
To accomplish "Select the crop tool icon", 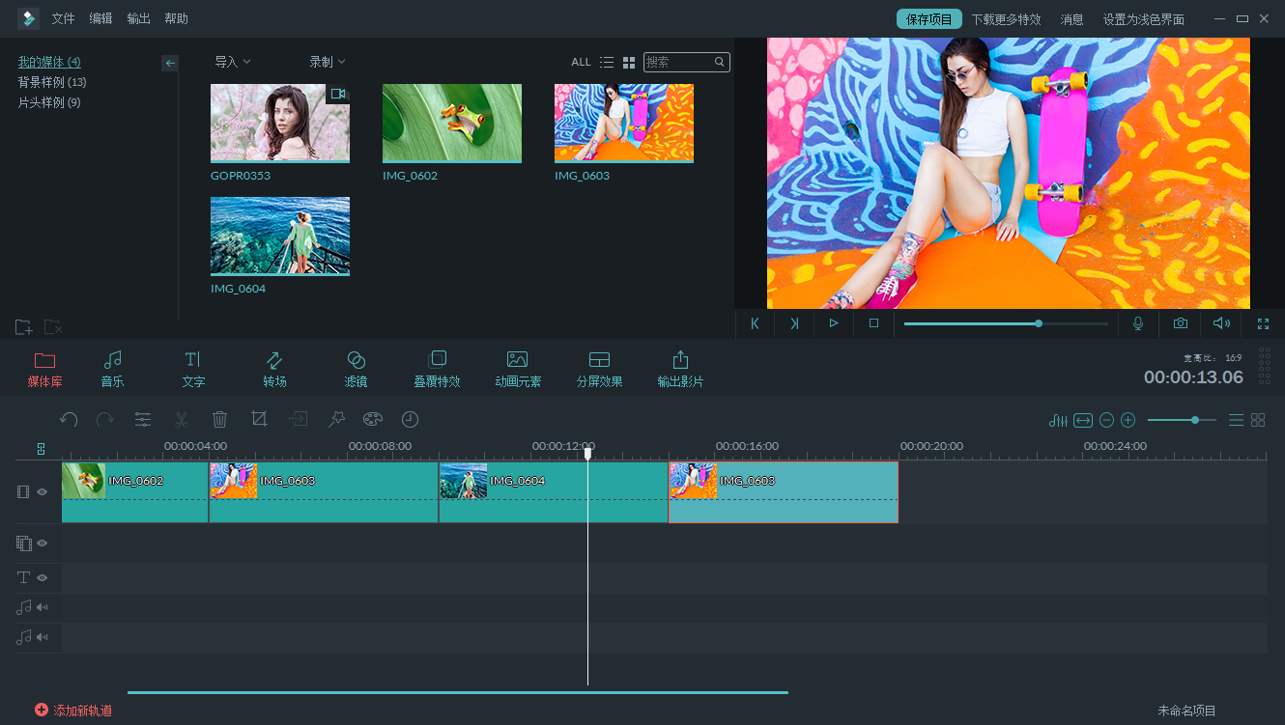I will [258, 420].
